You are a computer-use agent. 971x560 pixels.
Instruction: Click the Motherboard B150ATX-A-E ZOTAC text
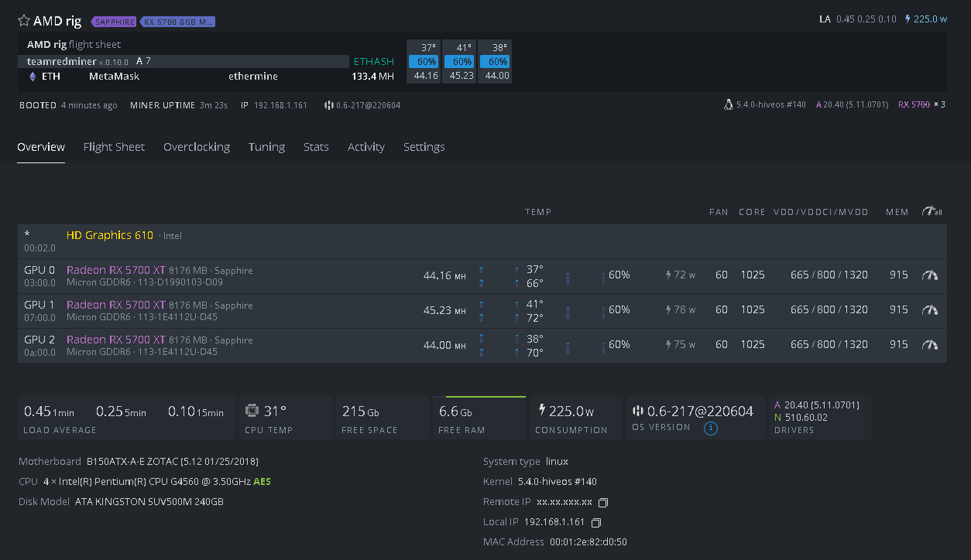point(139,462)
